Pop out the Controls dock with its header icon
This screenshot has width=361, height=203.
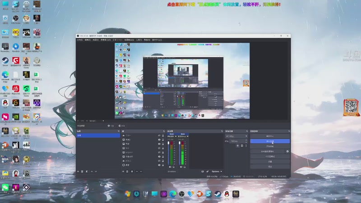[289, 131]
